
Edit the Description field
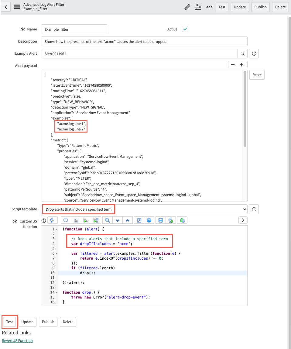pyautogui.click(x=144, y=42)
